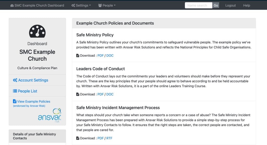Click the Go search button
The image size is (267, 145).
pos(216,5)
